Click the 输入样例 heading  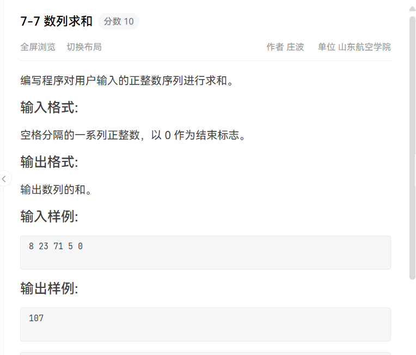tap(49, 216)
